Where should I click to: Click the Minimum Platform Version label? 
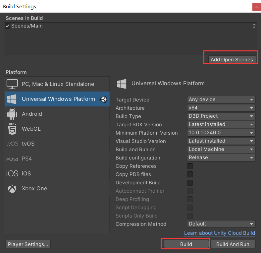(x=147, y=133)
